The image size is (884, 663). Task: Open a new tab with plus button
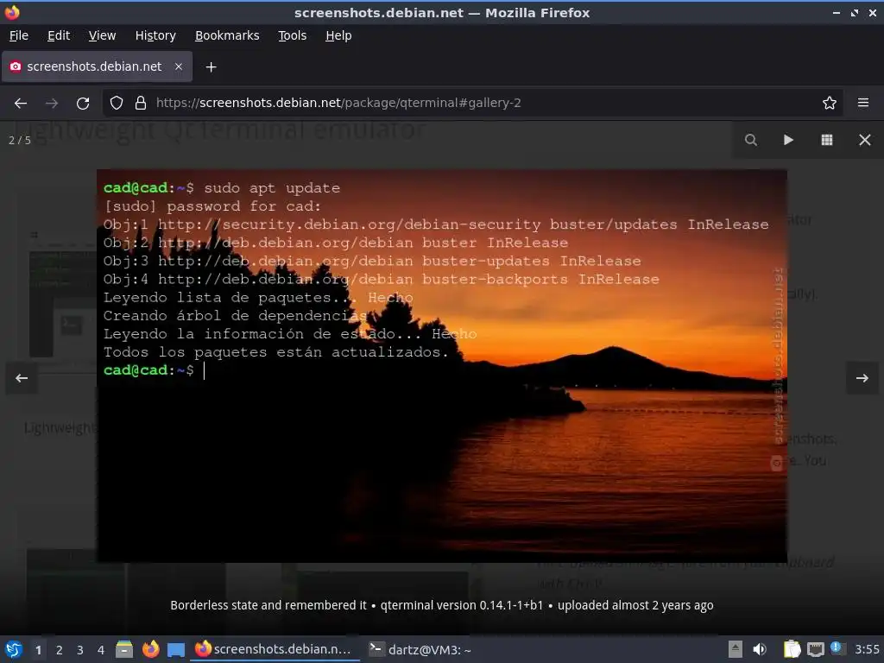[x=211, y=67]
